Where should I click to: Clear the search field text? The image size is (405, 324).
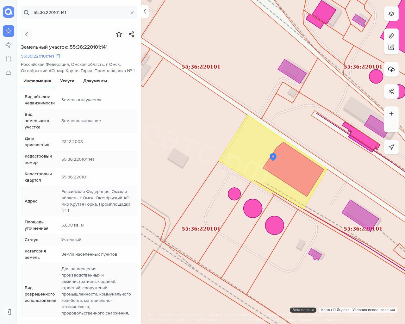(132, 13)
